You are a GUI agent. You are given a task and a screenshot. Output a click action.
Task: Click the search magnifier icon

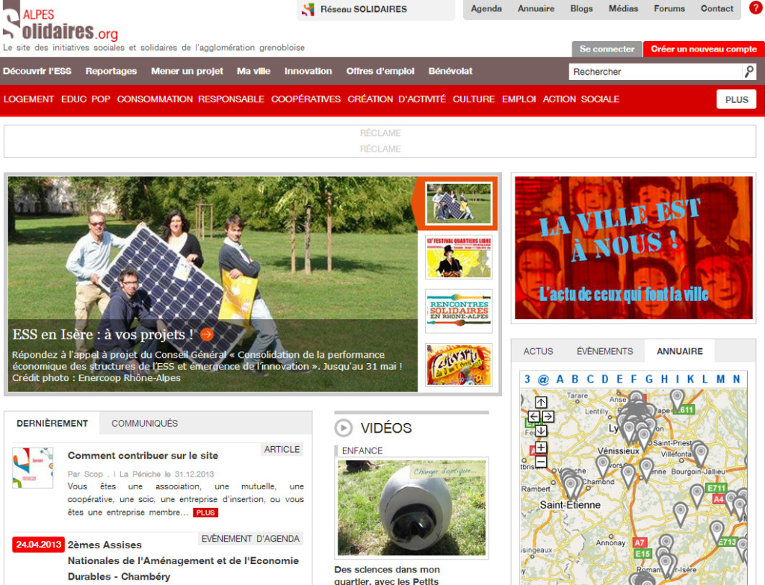click(749, 71)
